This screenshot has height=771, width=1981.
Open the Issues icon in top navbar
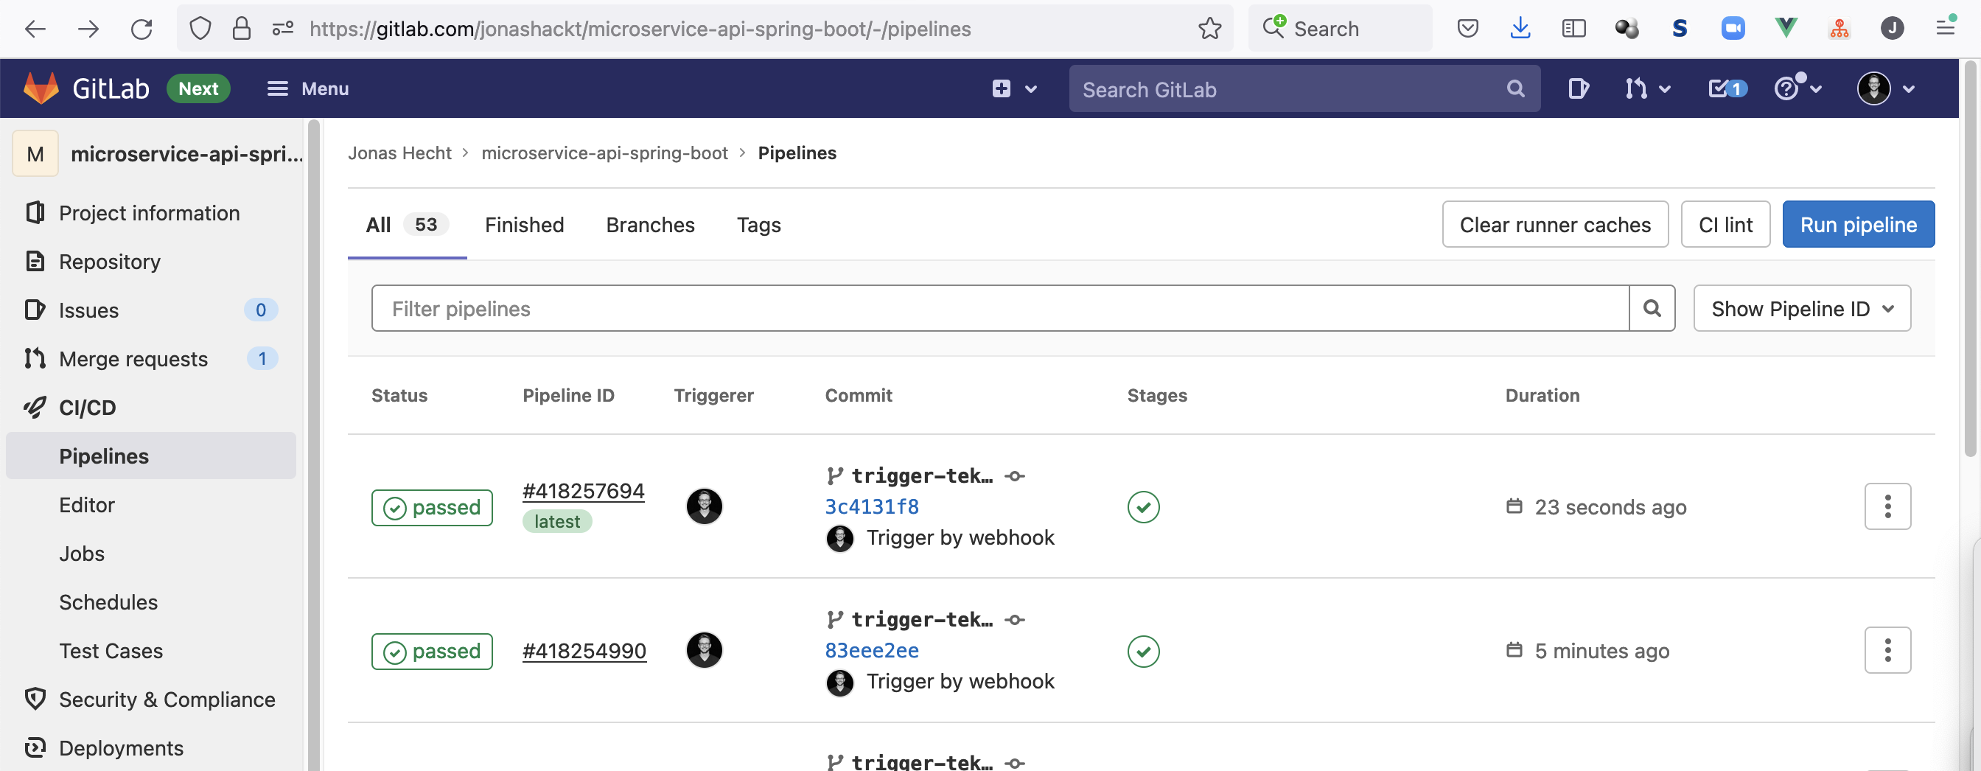coord(1577,89)
